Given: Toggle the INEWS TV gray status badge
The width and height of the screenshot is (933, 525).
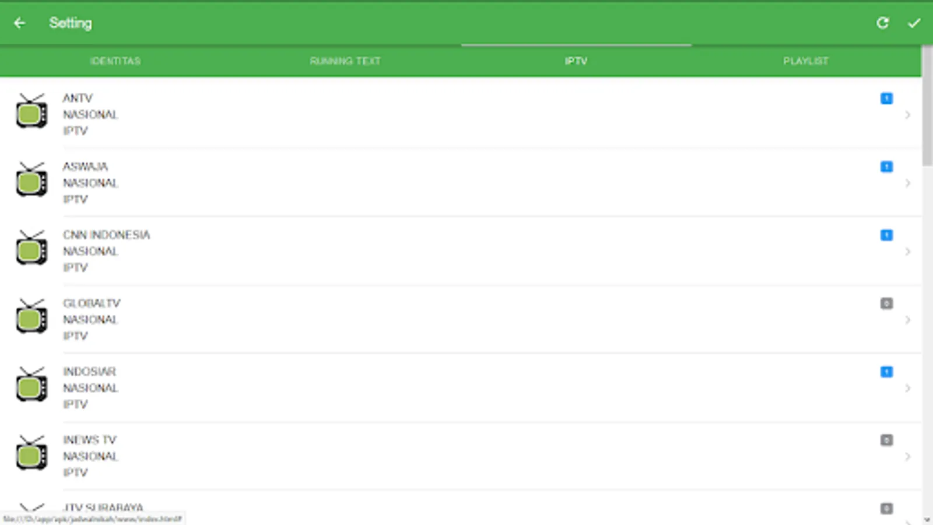Looking at the screenshot, I should point(886,440).
